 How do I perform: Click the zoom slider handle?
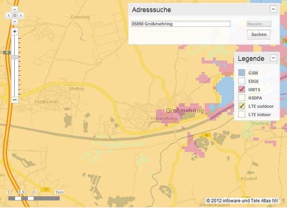point(15,57)
